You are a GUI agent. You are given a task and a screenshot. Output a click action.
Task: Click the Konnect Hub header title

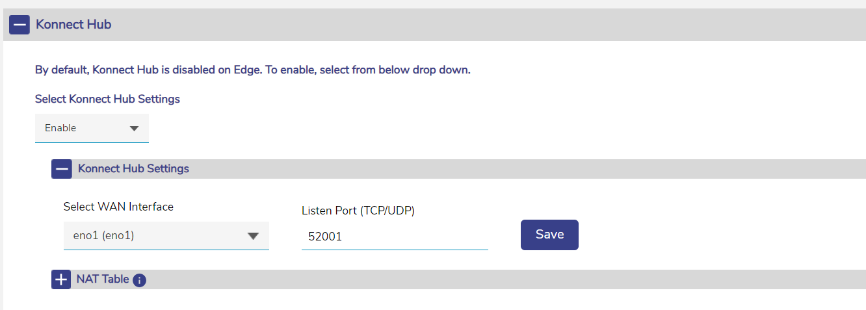pyautogui.click(x=73, y=25)
